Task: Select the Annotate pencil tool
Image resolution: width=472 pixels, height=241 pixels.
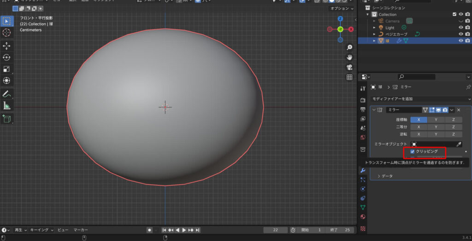Action: pyautogui.click(x=7, y=94)
